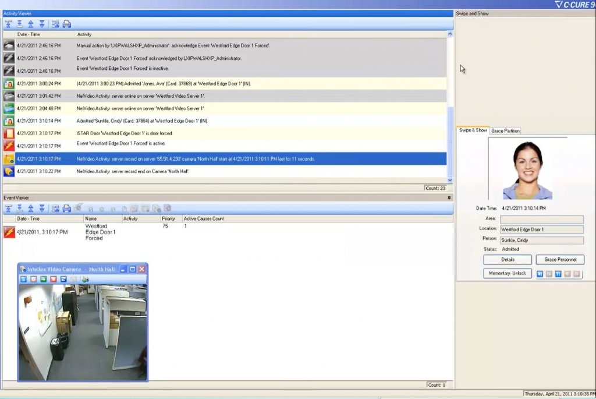Viewport: 596px width, 399px height.
Task: Print the Activity Viewer list
Action: [x=66, y=24]
